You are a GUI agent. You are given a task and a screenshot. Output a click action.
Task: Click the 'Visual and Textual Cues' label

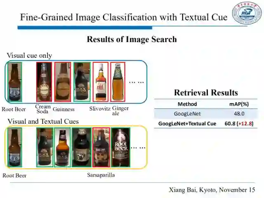43,121
